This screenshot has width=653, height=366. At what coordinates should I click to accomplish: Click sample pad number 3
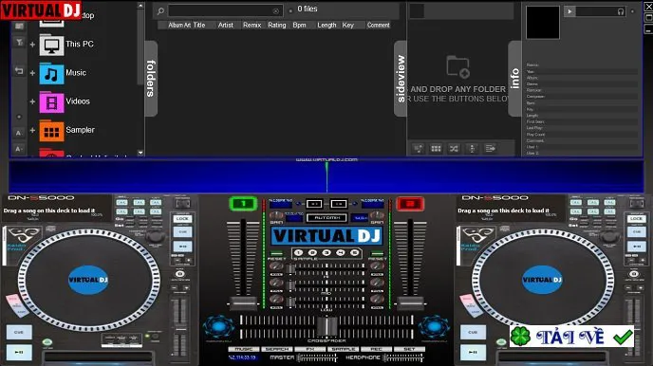pyautogui.click(x=326, y=252)
